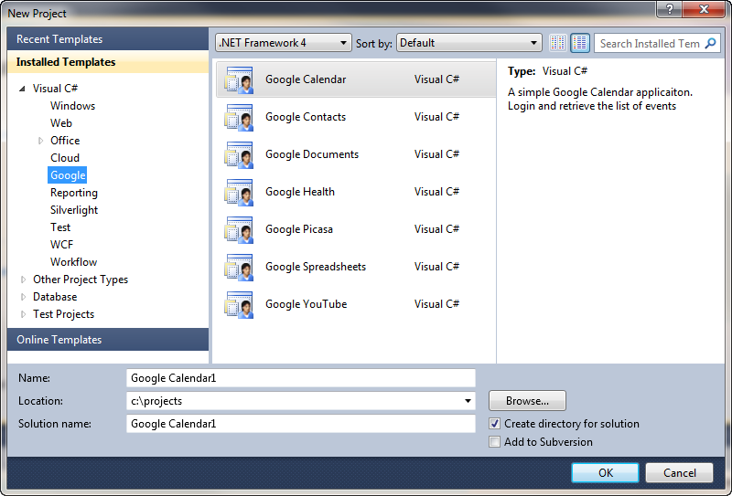Click the Name input field
Image resolution: width=732 pixels, height=496 pixels.
pyautogui.click(x=301, y=378)
